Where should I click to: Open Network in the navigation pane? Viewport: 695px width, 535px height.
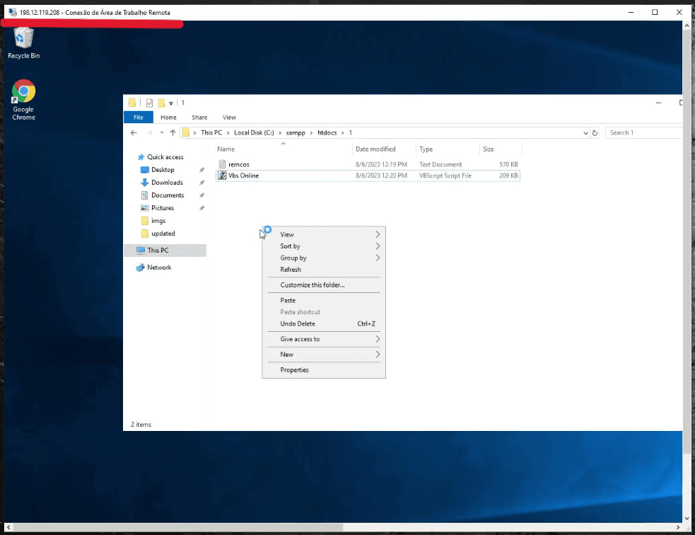(x=159, y=267)
